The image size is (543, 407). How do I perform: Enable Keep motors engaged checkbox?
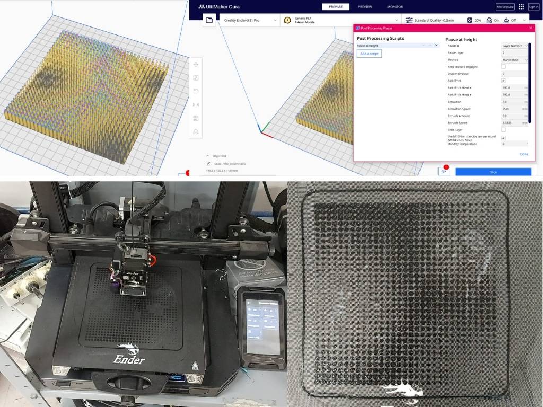503,67
